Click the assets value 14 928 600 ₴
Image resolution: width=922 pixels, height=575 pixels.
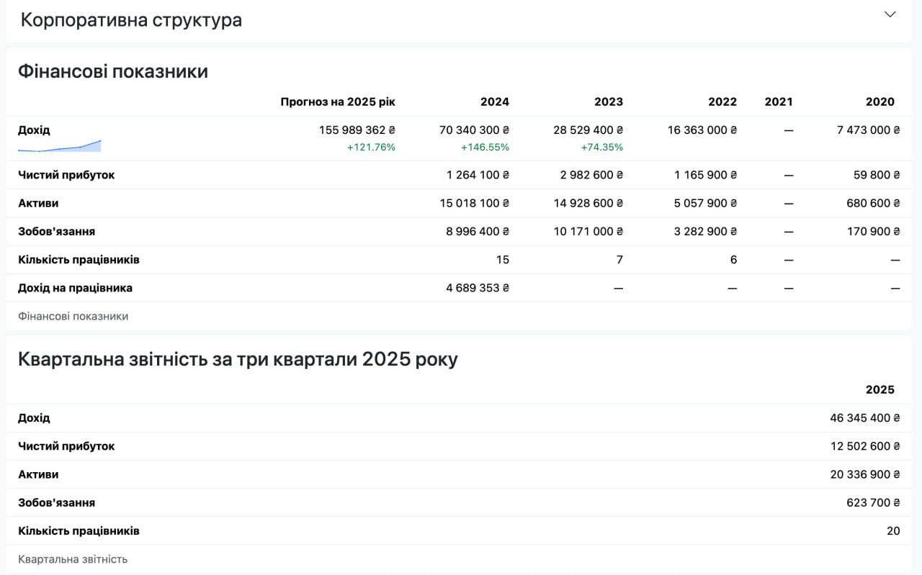click(588, 204)
